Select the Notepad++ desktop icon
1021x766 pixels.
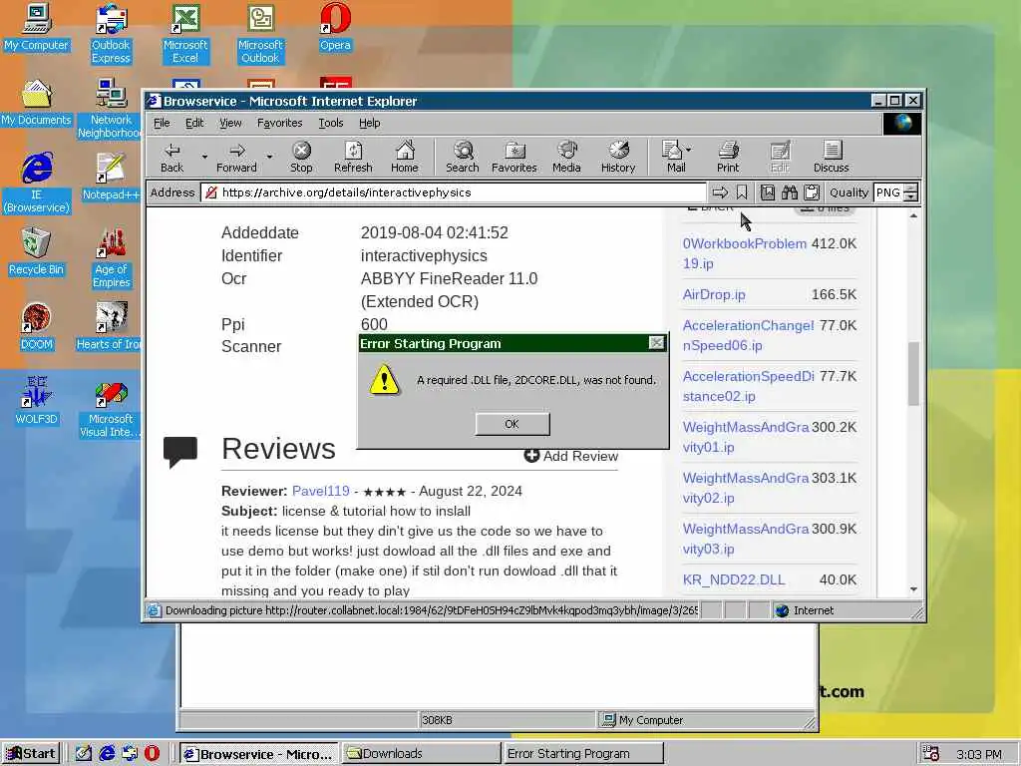pos(111,178)
